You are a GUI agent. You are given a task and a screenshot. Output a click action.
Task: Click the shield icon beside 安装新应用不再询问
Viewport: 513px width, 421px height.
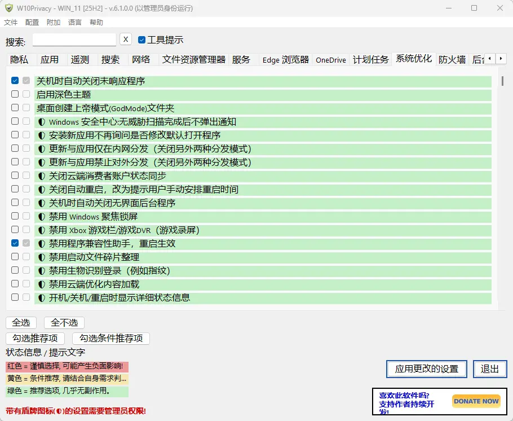pyautogui.click(x=42, y=135)
